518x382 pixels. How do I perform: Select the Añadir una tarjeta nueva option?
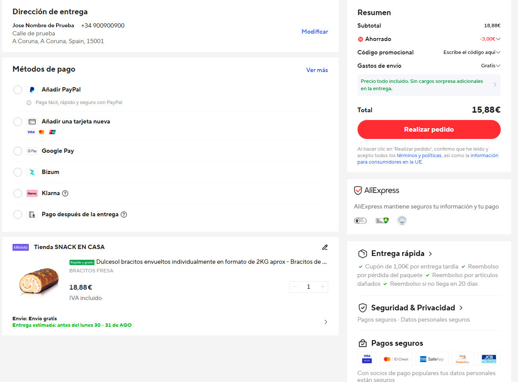pos(18,122)
